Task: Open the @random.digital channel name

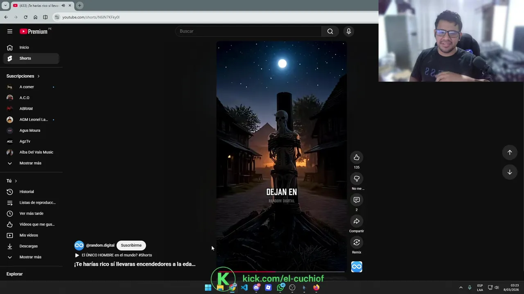Action: [x=100, y=245]
